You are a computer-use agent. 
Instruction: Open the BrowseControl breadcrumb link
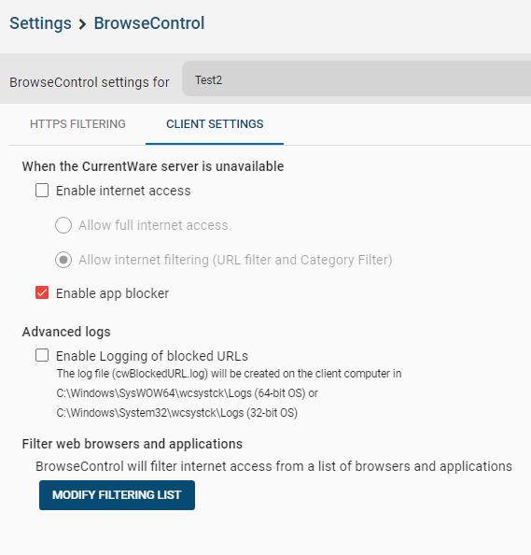(x=148, y=23)
